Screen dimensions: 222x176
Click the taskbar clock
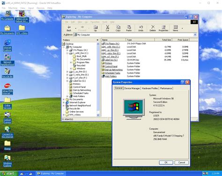[x=215, y=174]
